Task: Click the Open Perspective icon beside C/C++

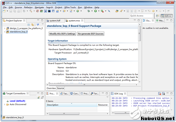Action: (x=157, y=16)
